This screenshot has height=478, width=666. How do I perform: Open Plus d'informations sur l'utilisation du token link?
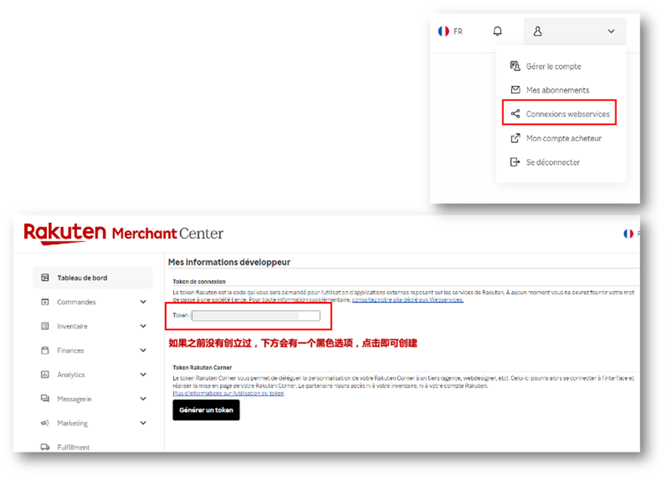coord(229,394)
